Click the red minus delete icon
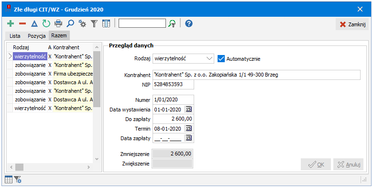Image resolution: width=373 pixels, height=188 pixels. [x=22, y=23]
